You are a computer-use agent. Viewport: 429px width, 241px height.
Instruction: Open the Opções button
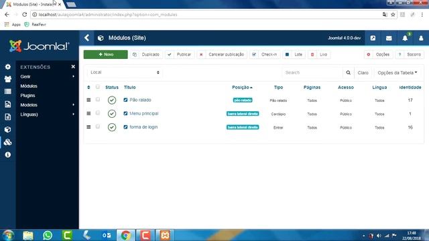pos(379,54)
